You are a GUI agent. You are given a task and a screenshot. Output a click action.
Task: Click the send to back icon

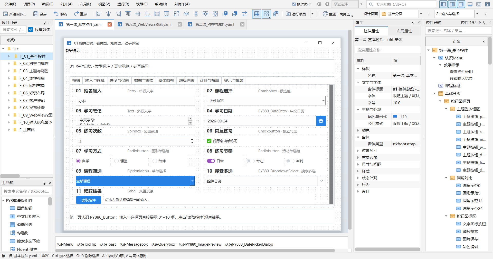tap(235, 14)
